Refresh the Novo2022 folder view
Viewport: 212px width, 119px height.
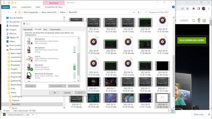(x=138, y=12)
